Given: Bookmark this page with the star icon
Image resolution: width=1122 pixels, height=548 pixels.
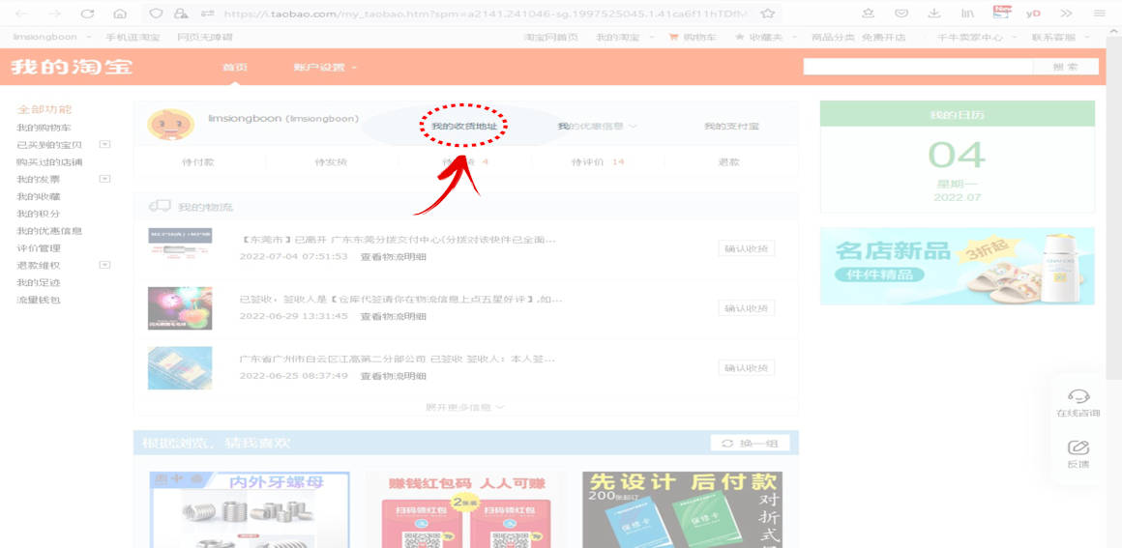Looking at the screenshot, I should point(768,14).
